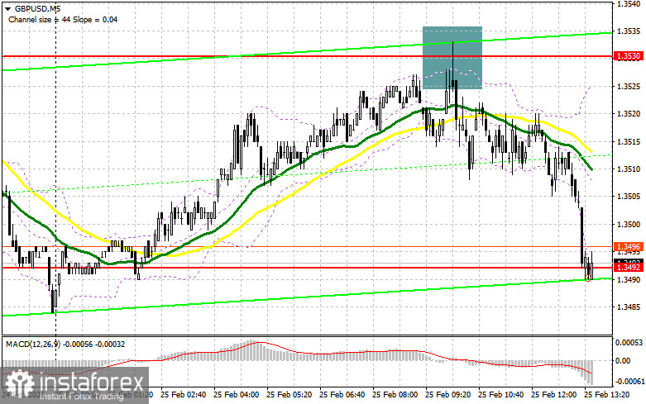Click the orange 1.3496 price level tag
646x404 pixels.
[629, 247]
